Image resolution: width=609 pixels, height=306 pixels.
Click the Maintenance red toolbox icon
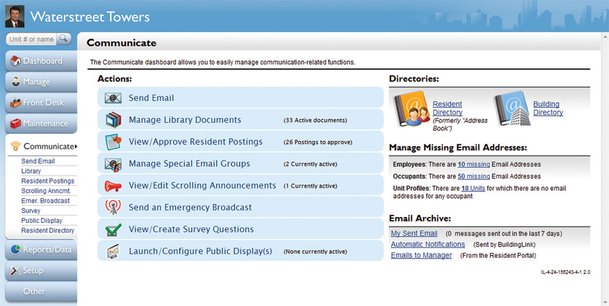(x=15, y=124)
